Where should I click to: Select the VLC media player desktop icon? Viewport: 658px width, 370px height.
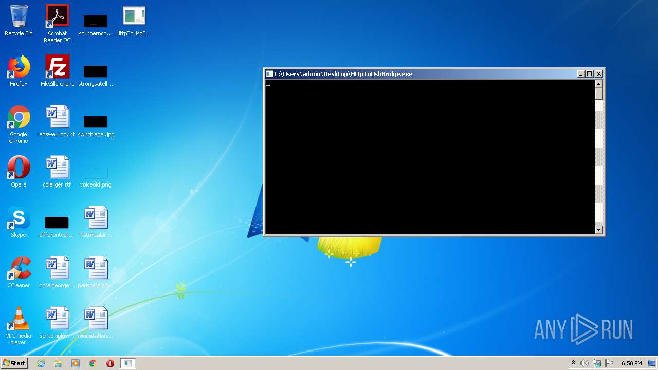tap(19, 326)
